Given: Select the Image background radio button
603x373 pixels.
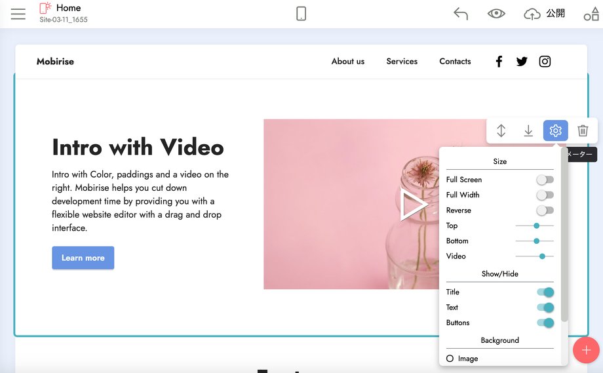Looking at the screenshot, I should [x=450, y=359].
